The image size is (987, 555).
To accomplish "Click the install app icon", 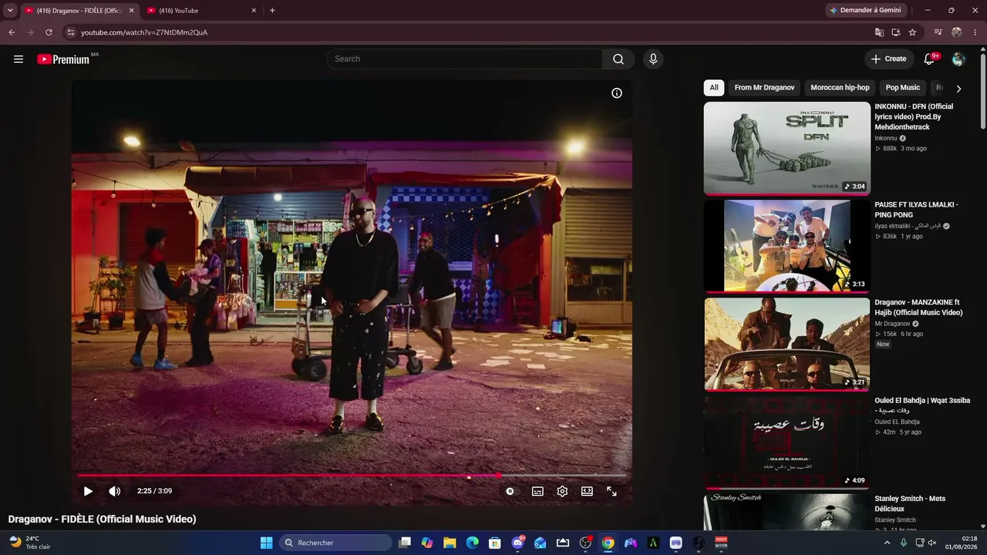I will pos(896,32).
